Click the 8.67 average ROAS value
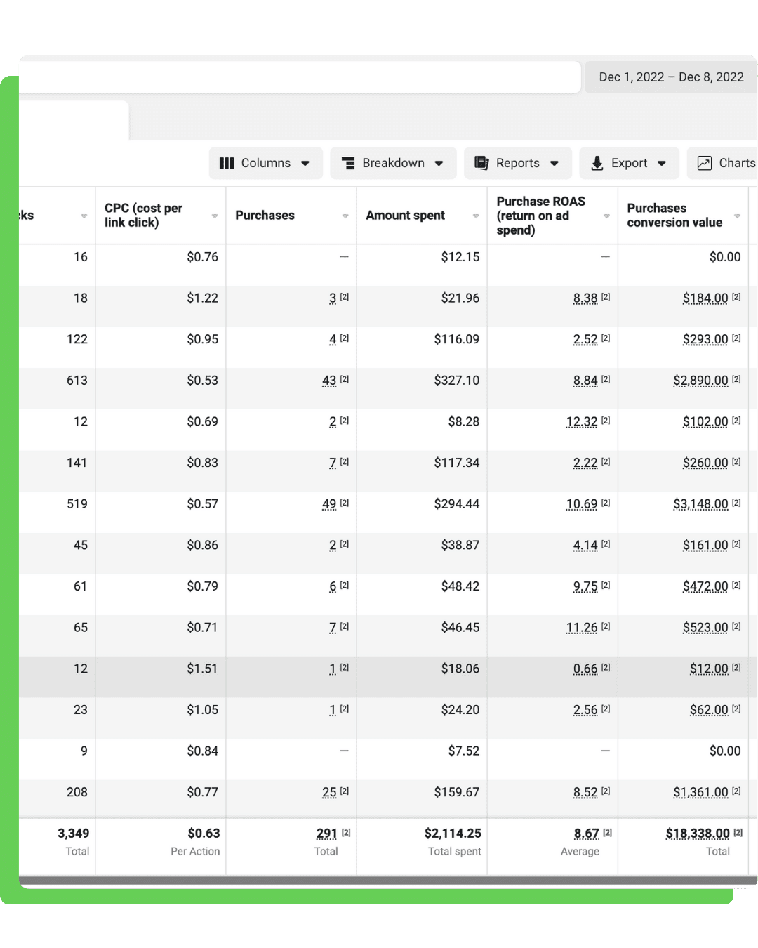 587,834
